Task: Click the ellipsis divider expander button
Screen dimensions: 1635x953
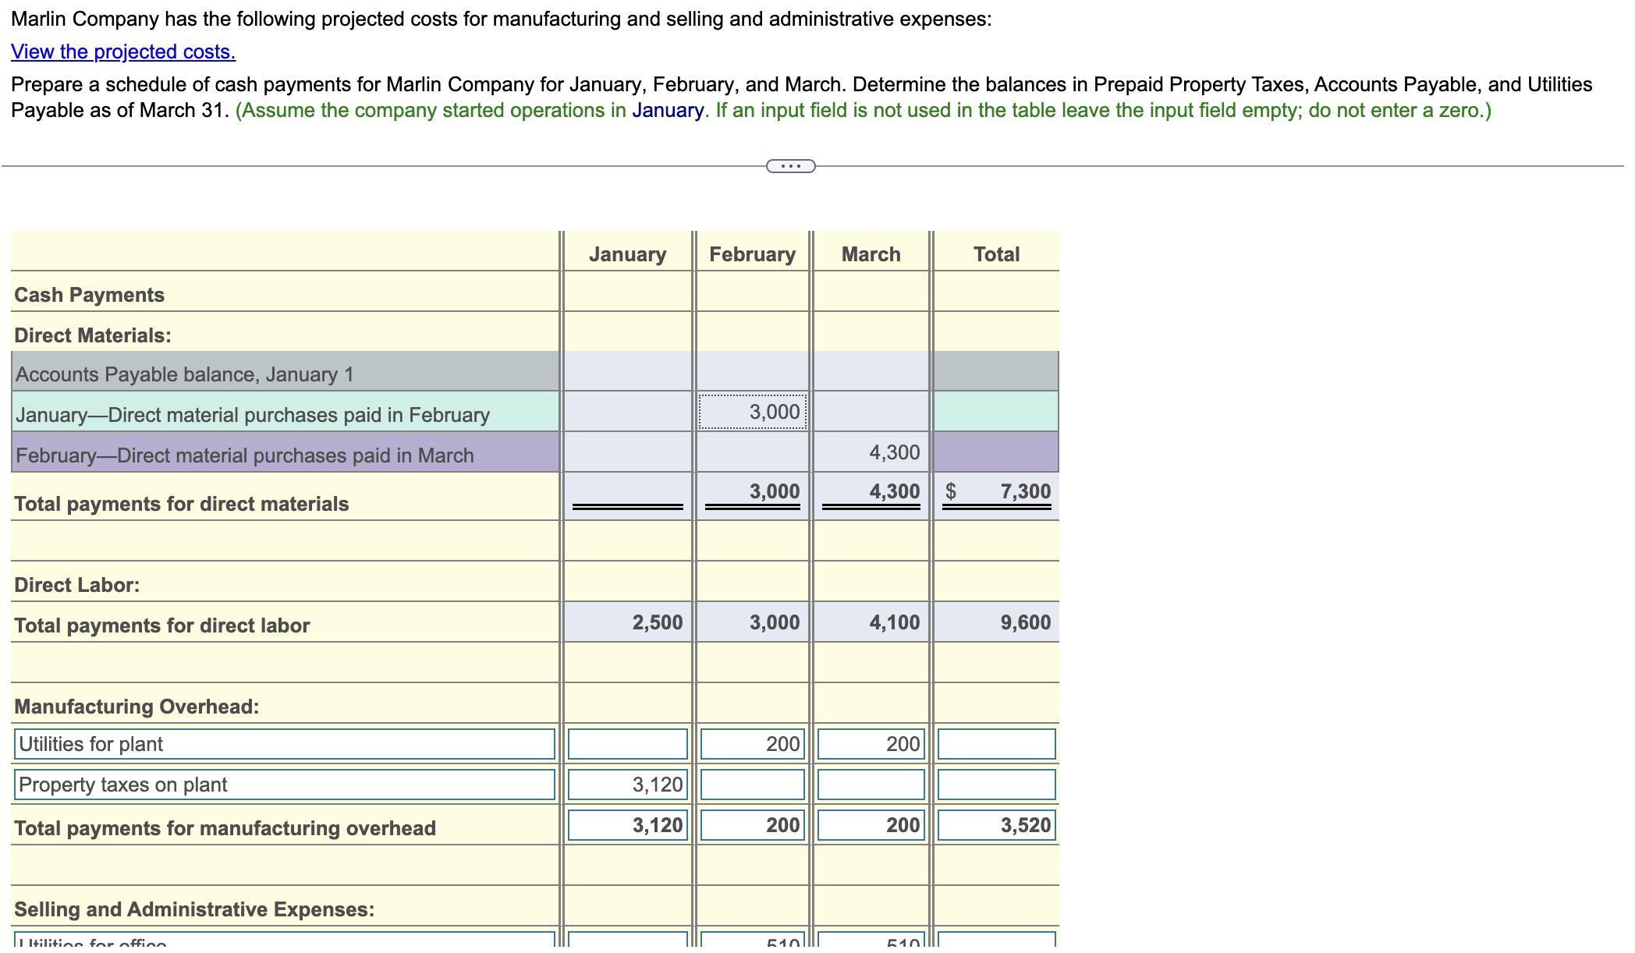Action: pyautogui.click(x=790, y=166)
